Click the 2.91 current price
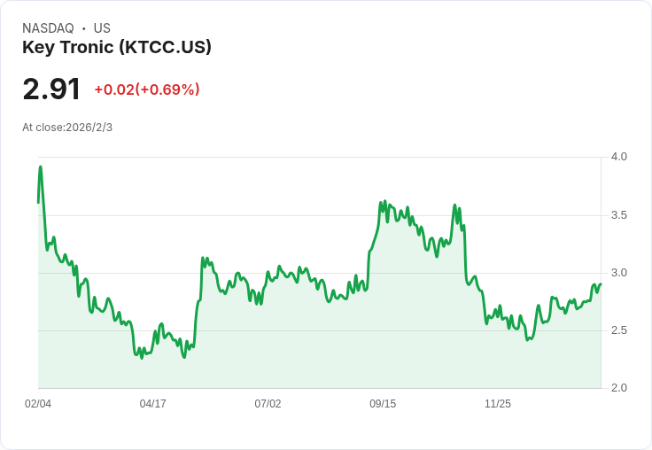The image size is (652, 450). tap(51, 89)
